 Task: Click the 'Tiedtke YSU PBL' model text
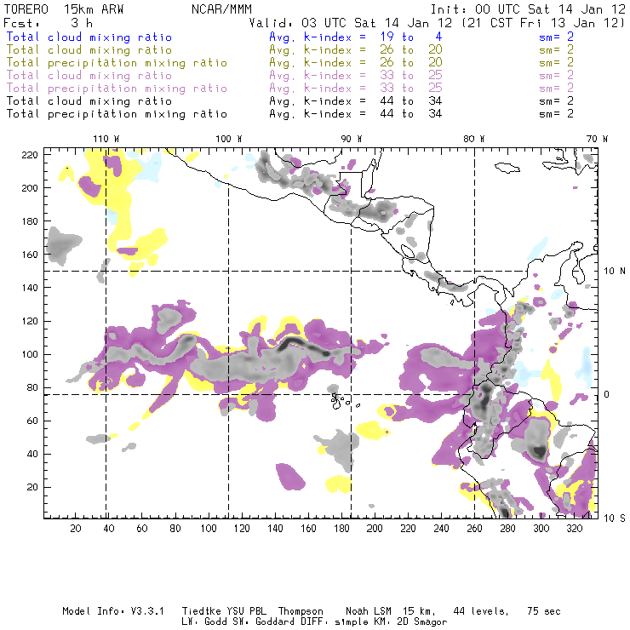[224, 611]
